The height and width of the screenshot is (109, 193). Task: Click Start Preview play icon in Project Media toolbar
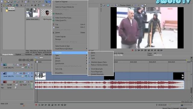32,5
